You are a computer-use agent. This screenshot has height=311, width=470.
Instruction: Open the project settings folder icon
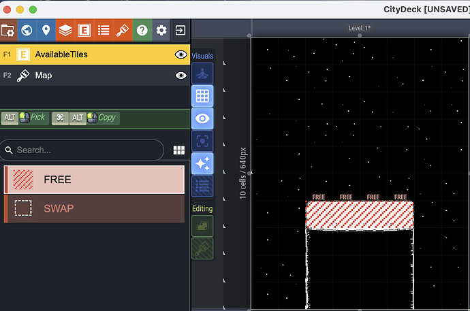pos(8,30)
